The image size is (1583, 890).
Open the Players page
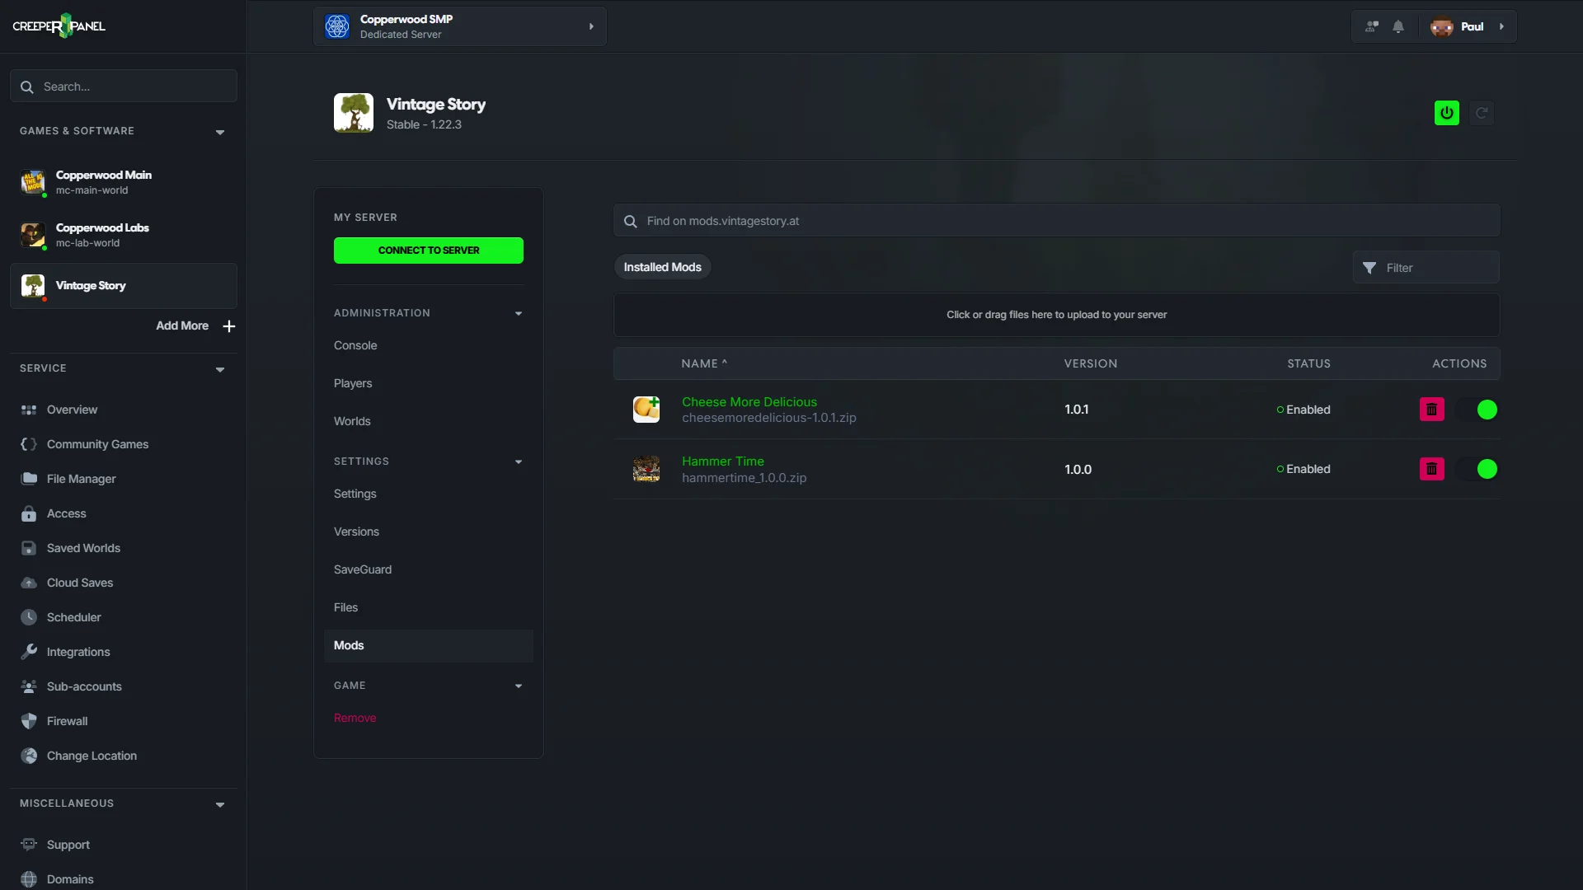tap(353, 383)
